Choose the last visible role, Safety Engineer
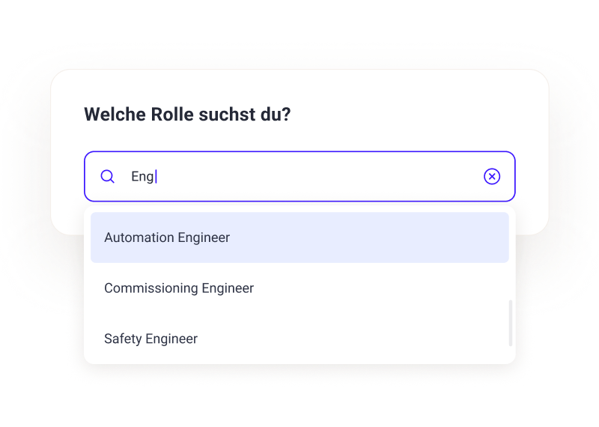 299,339
